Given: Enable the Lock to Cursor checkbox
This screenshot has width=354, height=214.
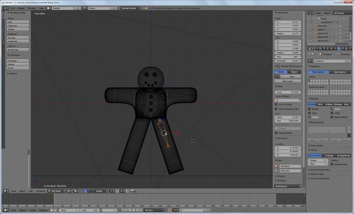Looking at the screenshot, I should [276, 105].
